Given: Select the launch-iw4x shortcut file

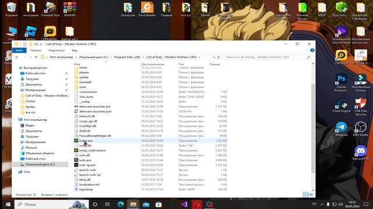Looking at the screenshot, I should [x=85, y=170].
